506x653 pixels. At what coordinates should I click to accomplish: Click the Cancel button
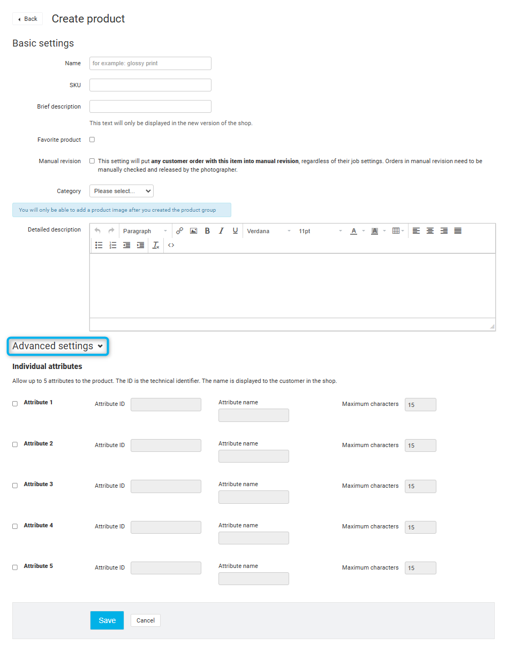(146, 620)
